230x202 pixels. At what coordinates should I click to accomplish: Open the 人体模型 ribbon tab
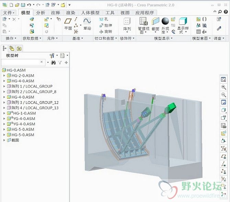(90, 13)
